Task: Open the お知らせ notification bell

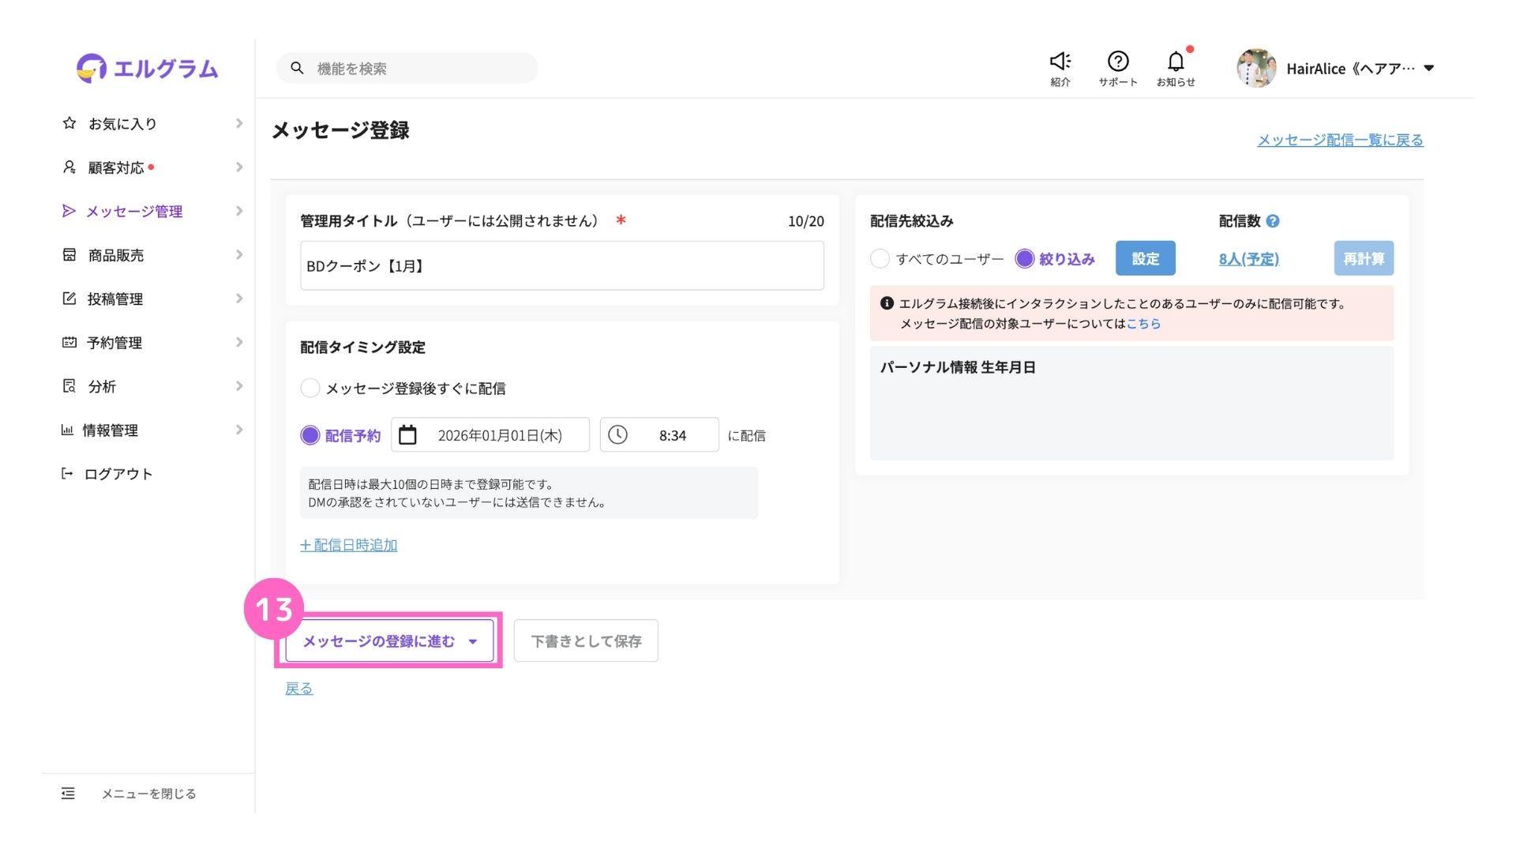Action: [x=1175, y=62]
